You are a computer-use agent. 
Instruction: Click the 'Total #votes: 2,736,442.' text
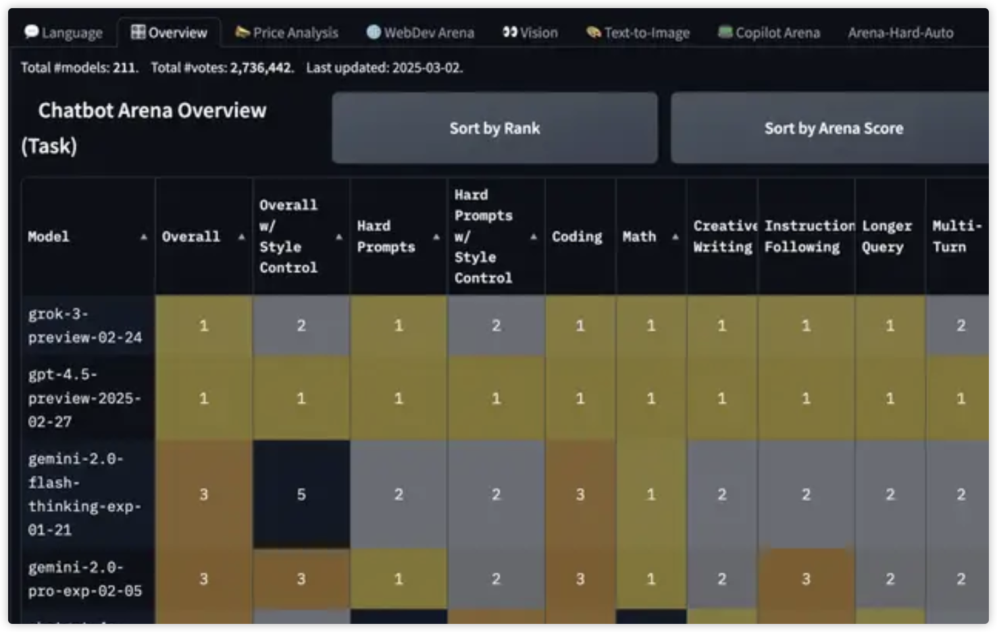(x=222, y=68)
